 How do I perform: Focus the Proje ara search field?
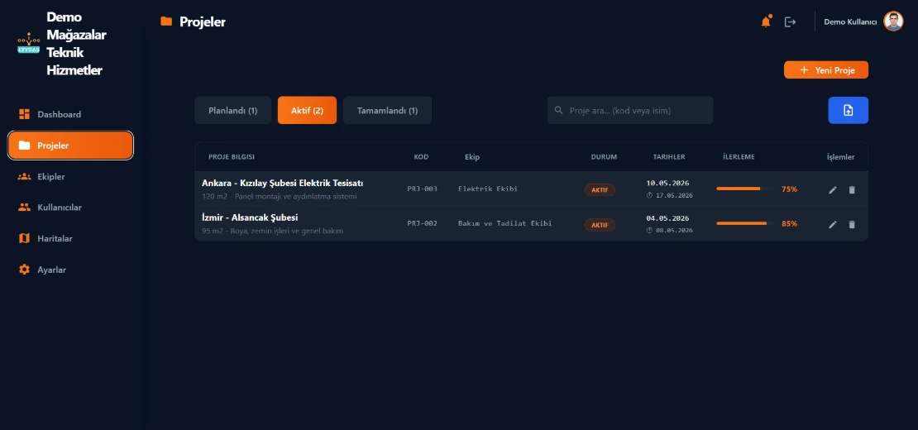(630, 110)
